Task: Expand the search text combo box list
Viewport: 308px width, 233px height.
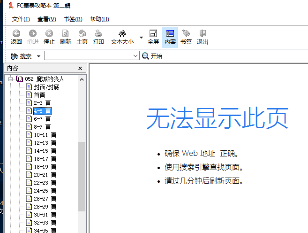Action: pyautogui.click(x=135, y=56)
